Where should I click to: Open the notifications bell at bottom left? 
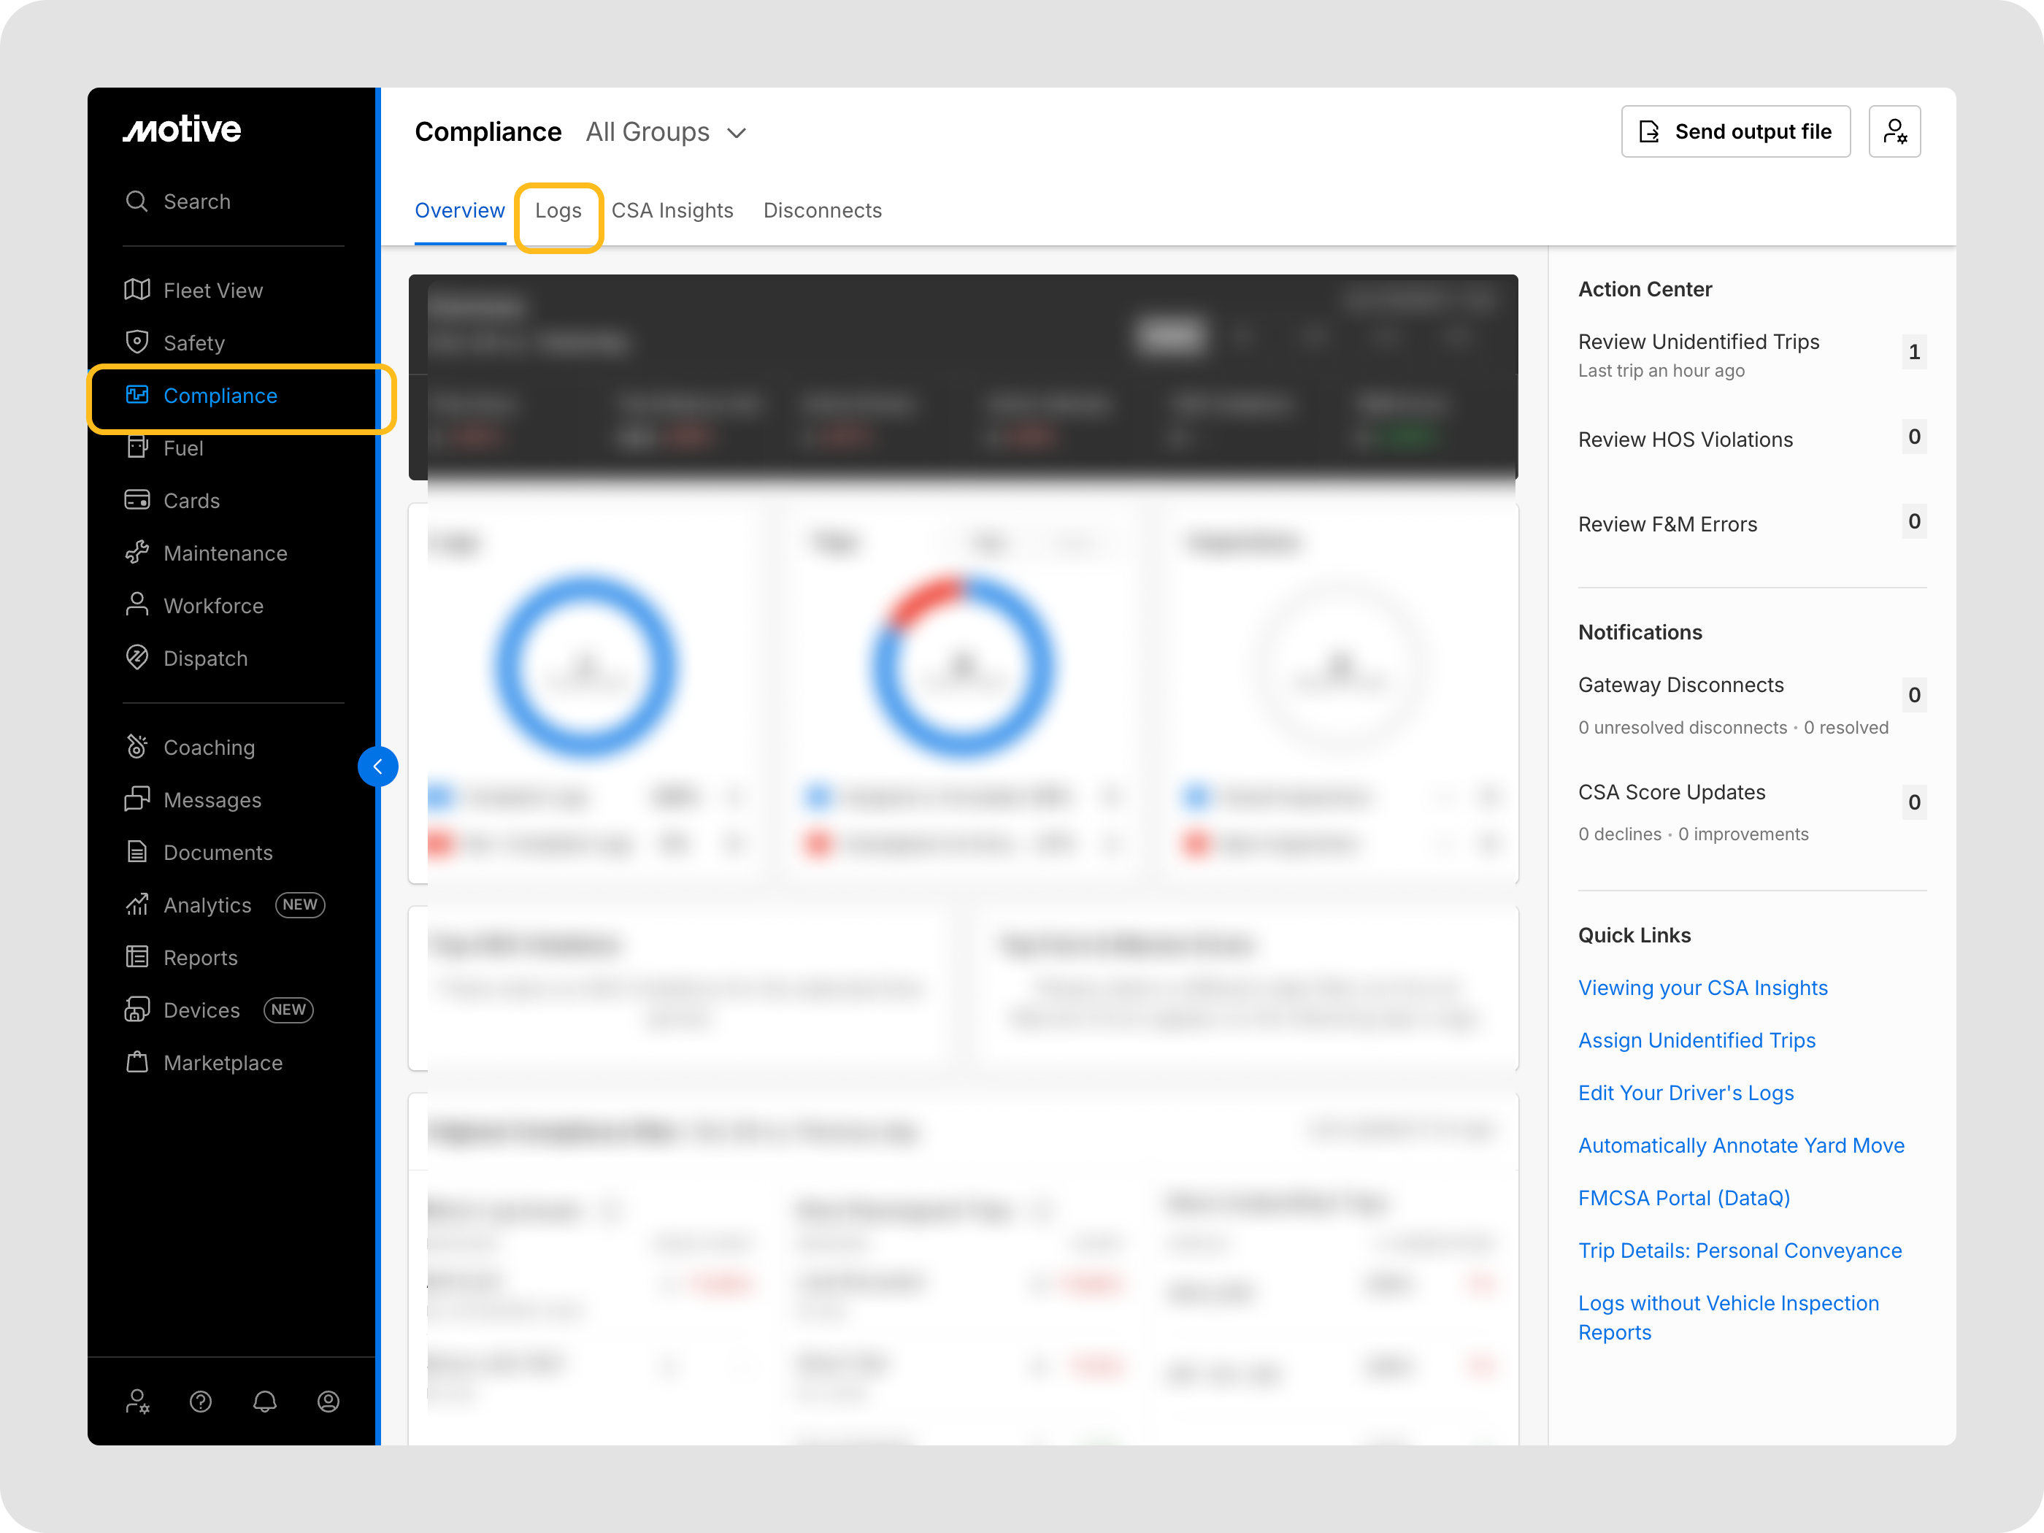click(x=264, y=1402)
